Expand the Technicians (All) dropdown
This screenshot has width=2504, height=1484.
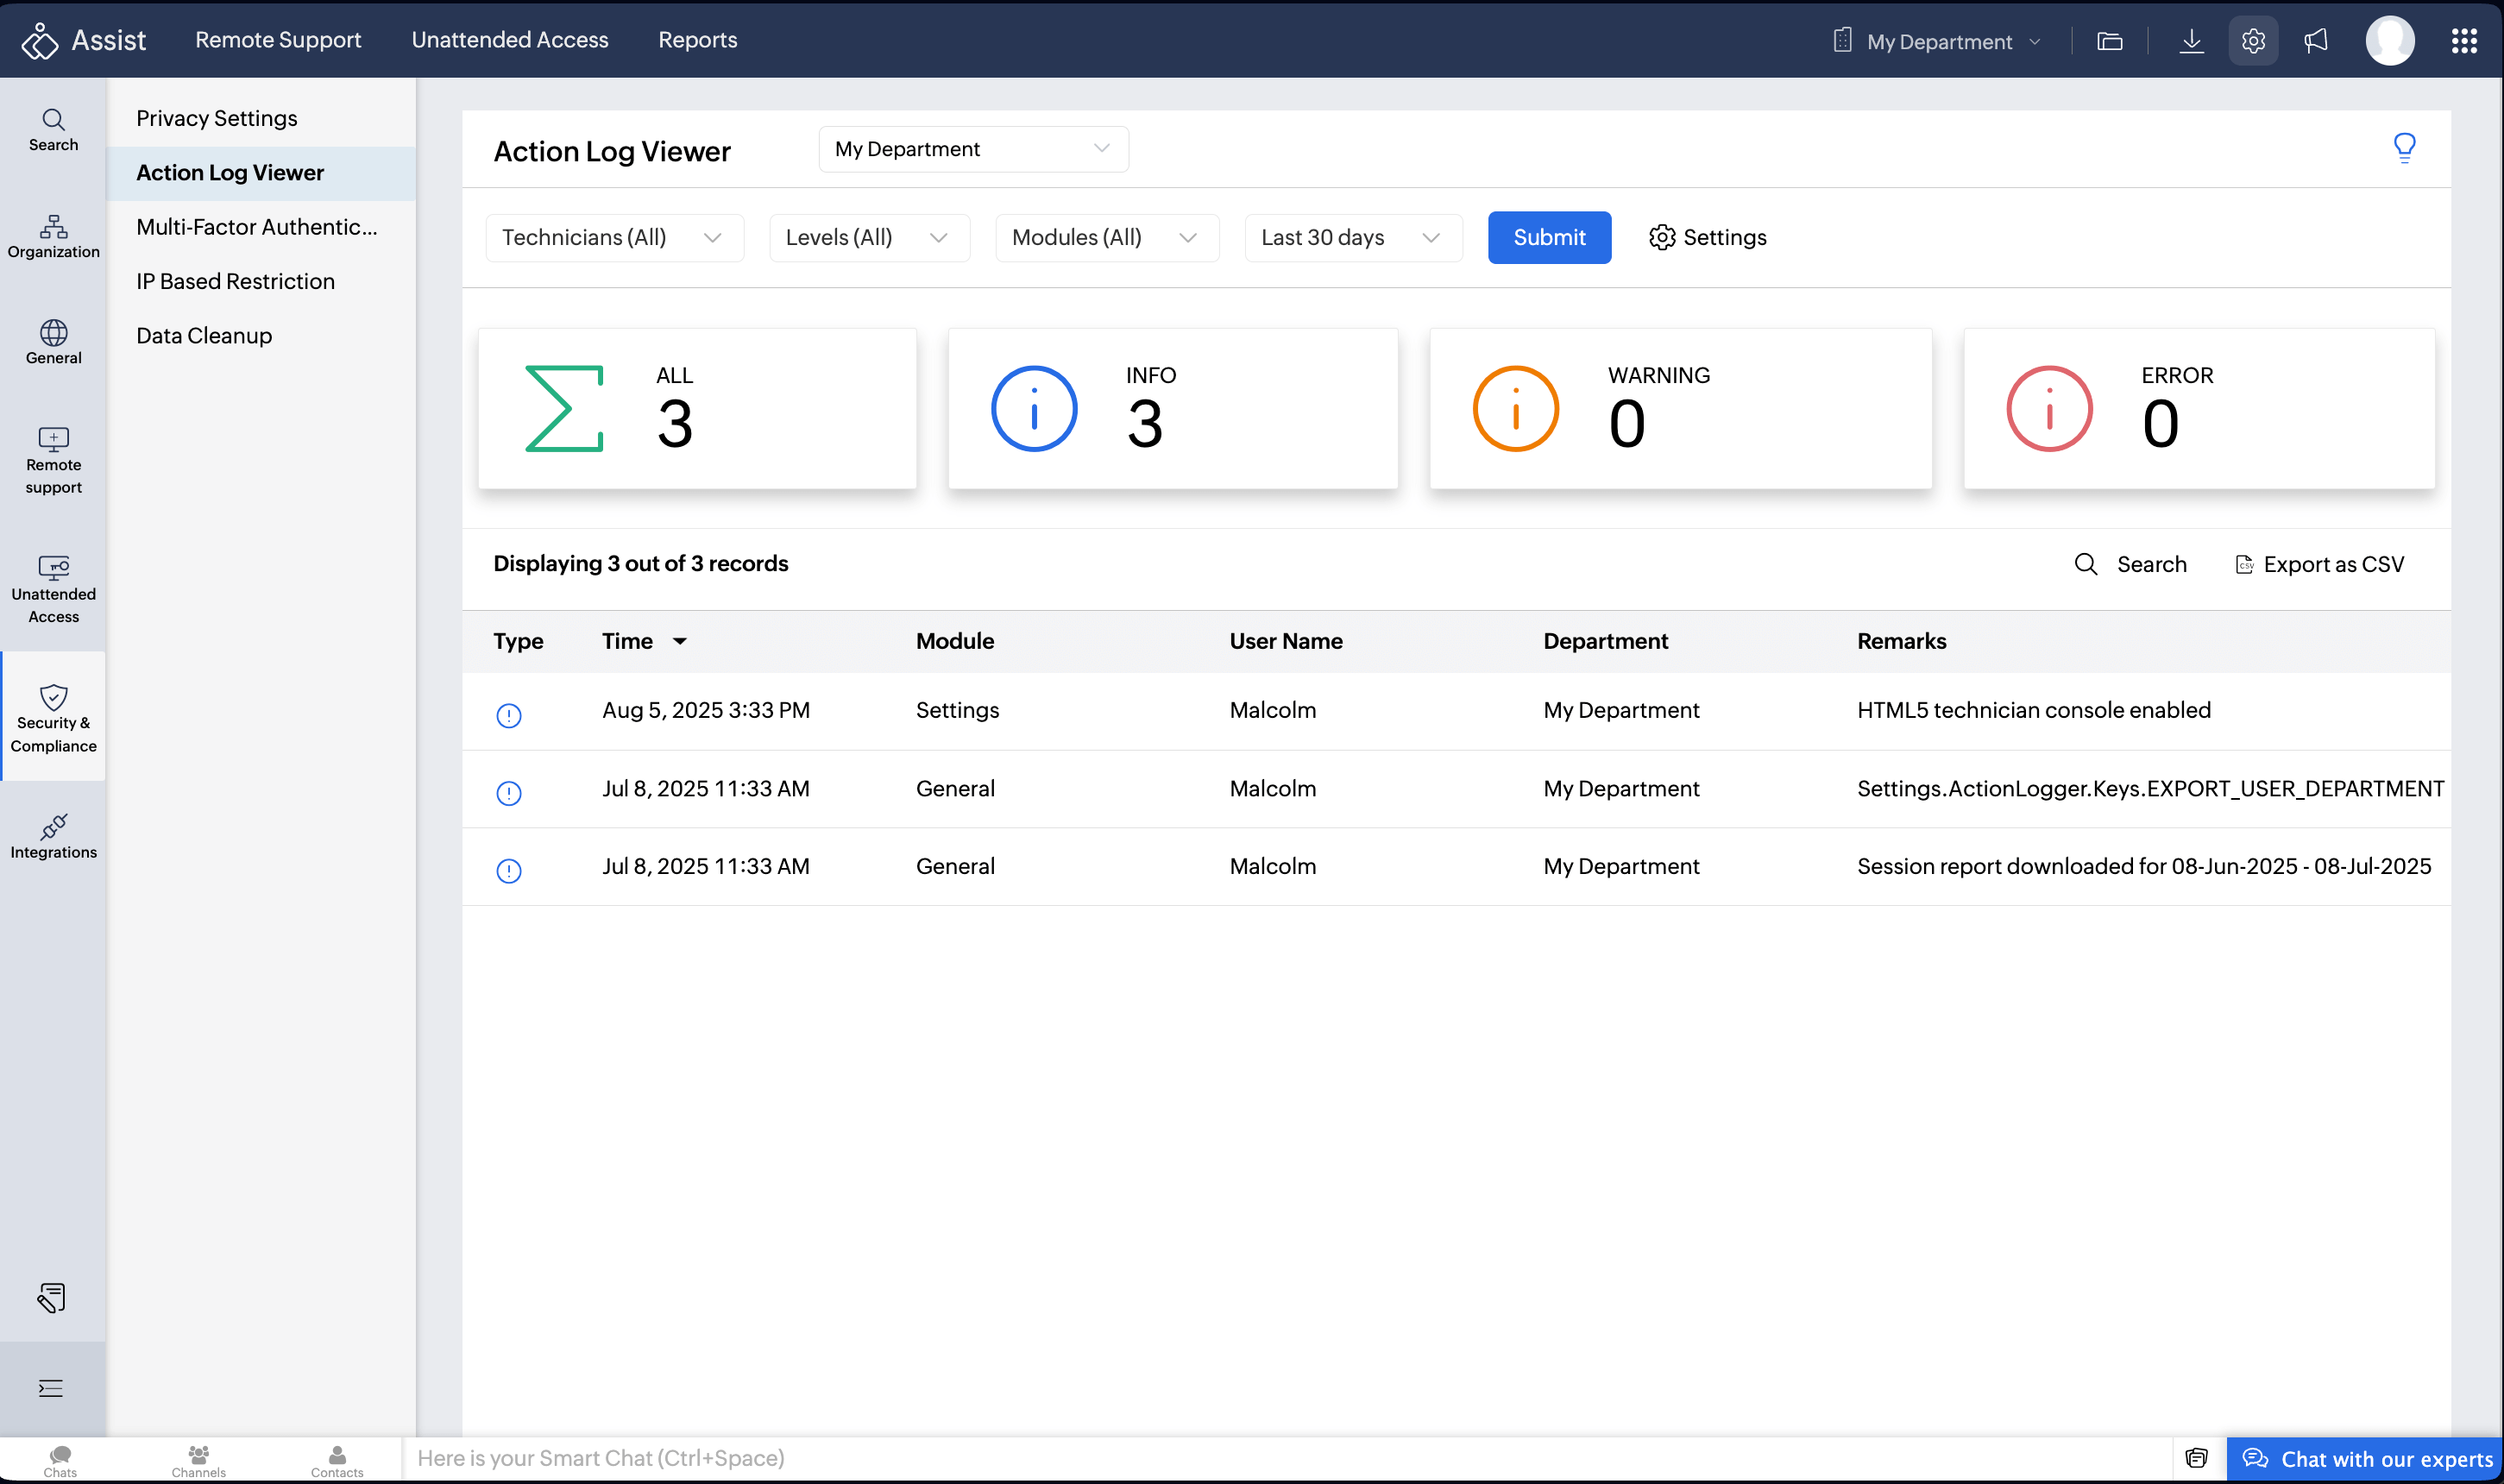click(x=614, y=238)
